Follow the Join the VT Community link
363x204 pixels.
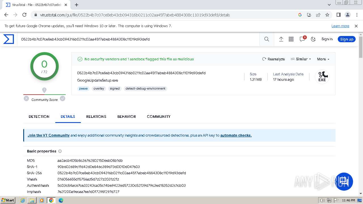[x=48, y=135]
